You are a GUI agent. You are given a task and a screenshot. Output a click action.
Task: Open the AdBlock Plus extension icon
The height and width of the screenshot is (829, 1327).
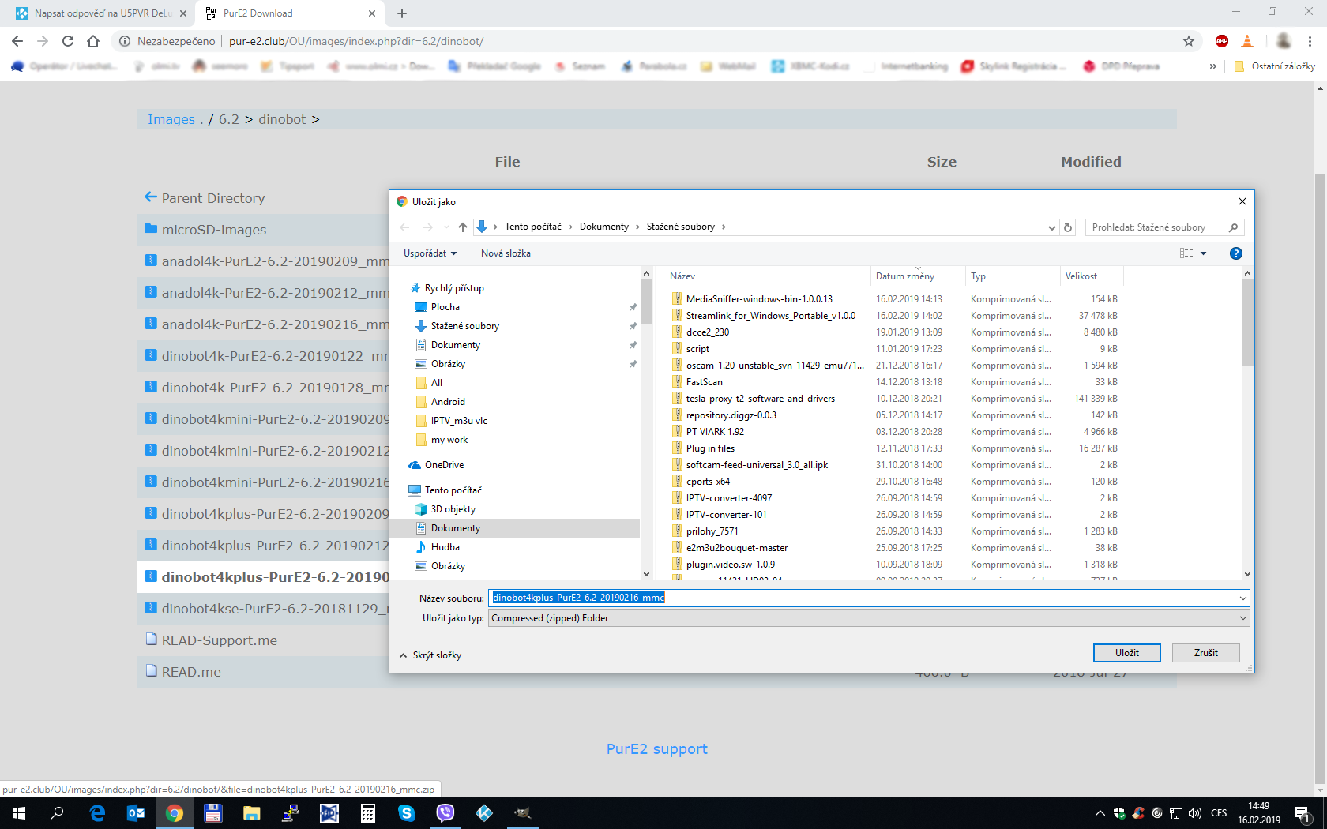(1221, 41)
